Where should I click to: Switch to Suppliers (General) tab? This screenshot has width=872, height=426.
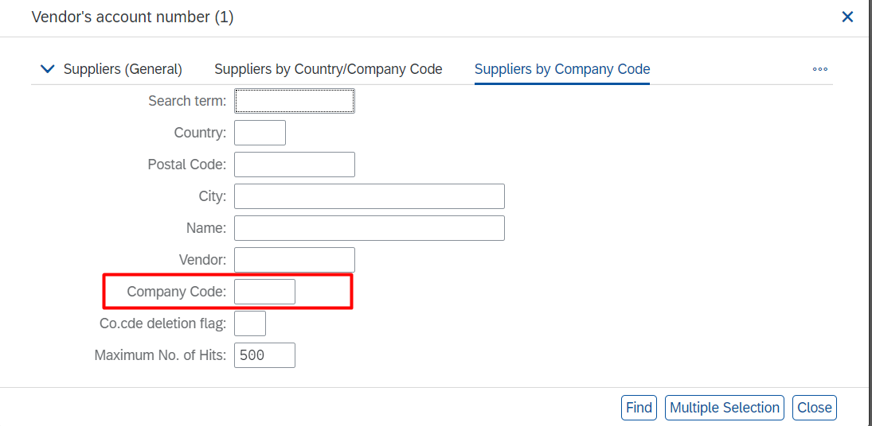coord(123,69)
